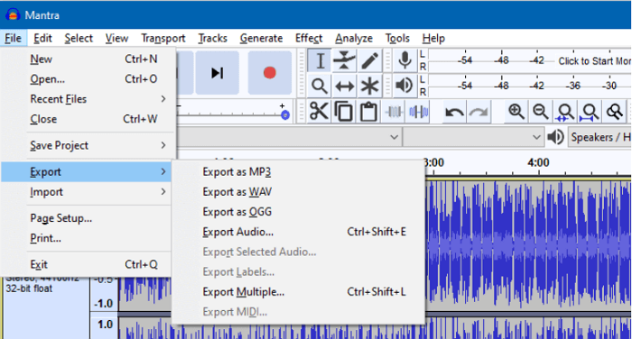Open the Edit menu

click(42, 38)
